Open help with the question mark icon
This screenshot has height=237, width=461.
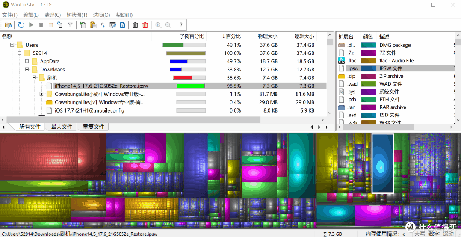[x=181, y=25]
